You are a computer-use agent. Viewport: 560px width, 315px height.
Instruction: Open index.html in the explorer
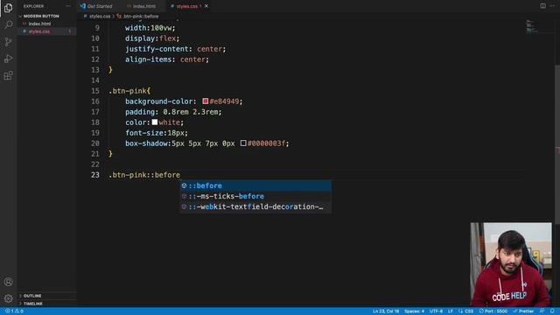coord(39,24)
